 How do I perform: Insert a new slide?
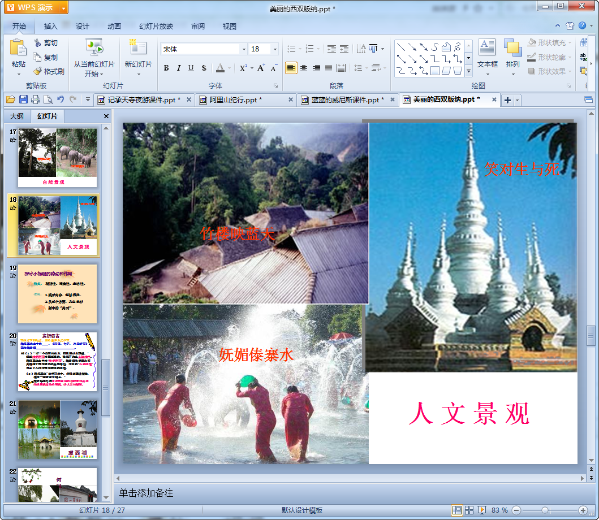[138, 47]
